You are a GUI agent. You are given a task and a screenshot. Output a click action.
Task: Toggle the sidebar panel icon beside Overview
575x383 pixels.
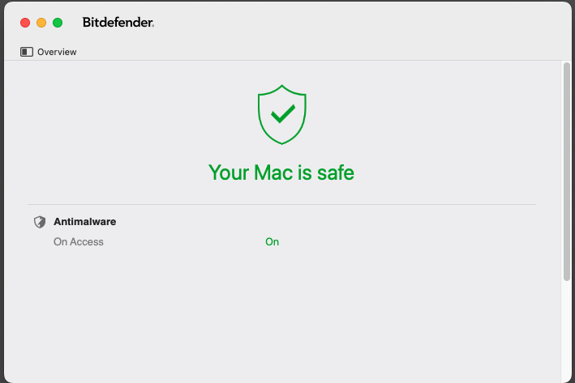click(x=27, y=52)
